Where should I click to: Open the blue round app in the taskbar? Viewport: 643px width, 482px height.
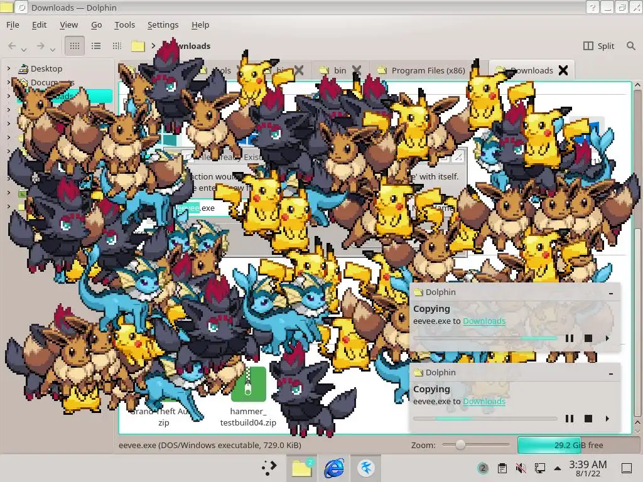366,468
